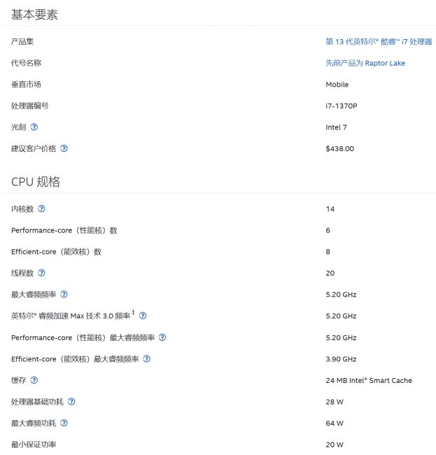Click the Efficient-core（能效核）数 label
This screenshot has width=436, height=455.
coord(56,251)
